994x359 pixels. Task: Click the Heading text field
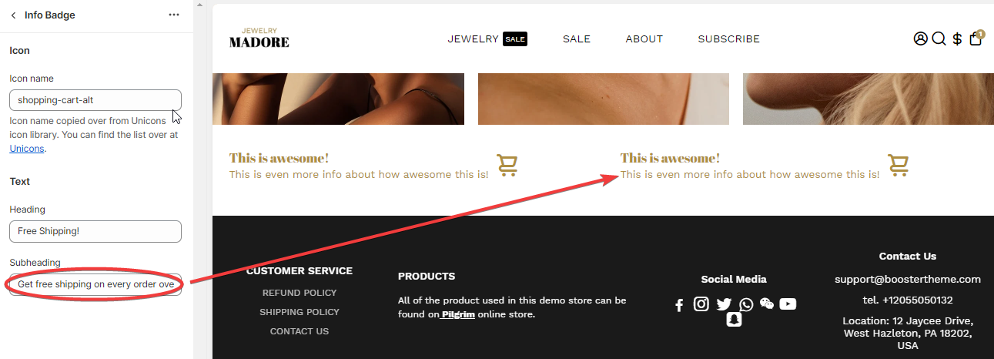click(x=95, y=231)
